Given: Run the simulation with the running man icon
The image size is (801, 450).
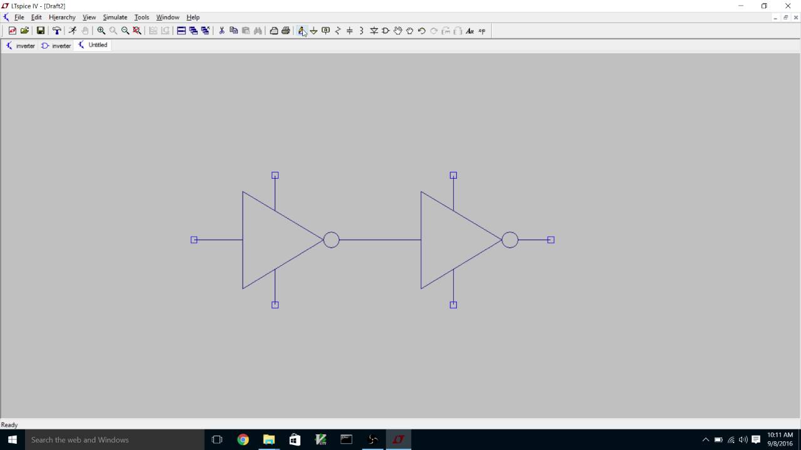Looking at the screenshot, I should [x=73, y=31].
